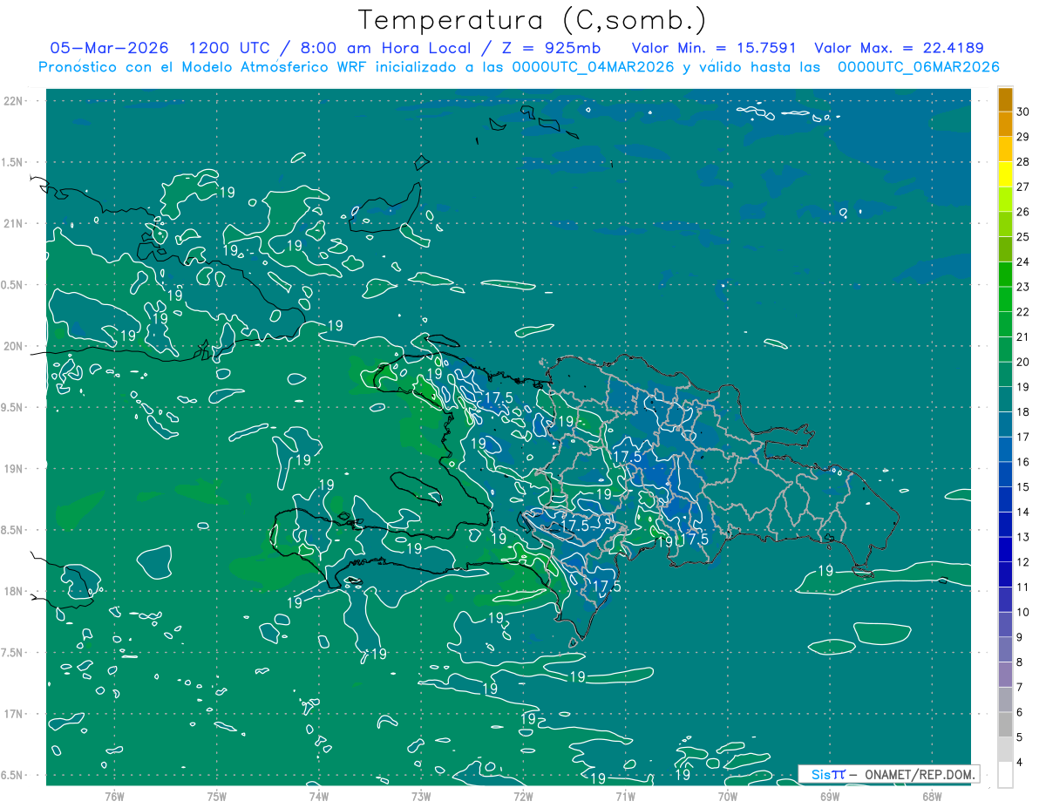Viewport: 1046px width, 808px height.
Task: Click 'Valor Max. = 22.4189' in the header
Action: coord(899,48)
